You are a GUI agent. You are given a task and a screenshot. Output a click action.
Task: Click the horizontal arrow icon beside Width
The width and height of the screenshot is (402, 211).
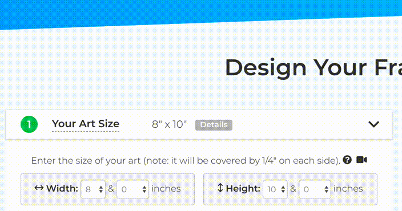tap(39, 188)
